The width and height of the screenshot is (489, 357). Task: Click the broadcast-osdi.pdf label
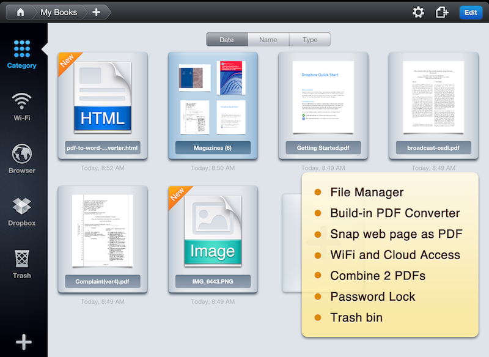pos(433,148)
